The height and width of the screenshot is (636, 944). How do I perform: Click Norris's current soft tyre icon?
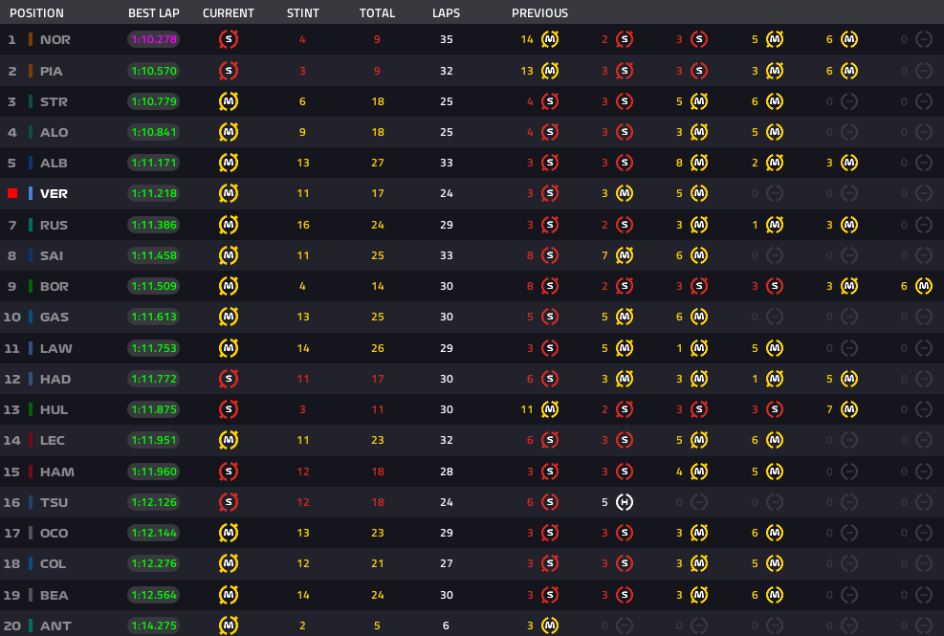(x=229, y=39)
